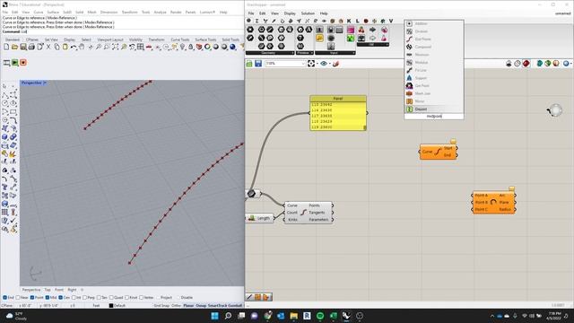Screen dimensions: 574x323
Task: Click the Point parameter hexagon icon in Geometry group
Action: [250, 30]
